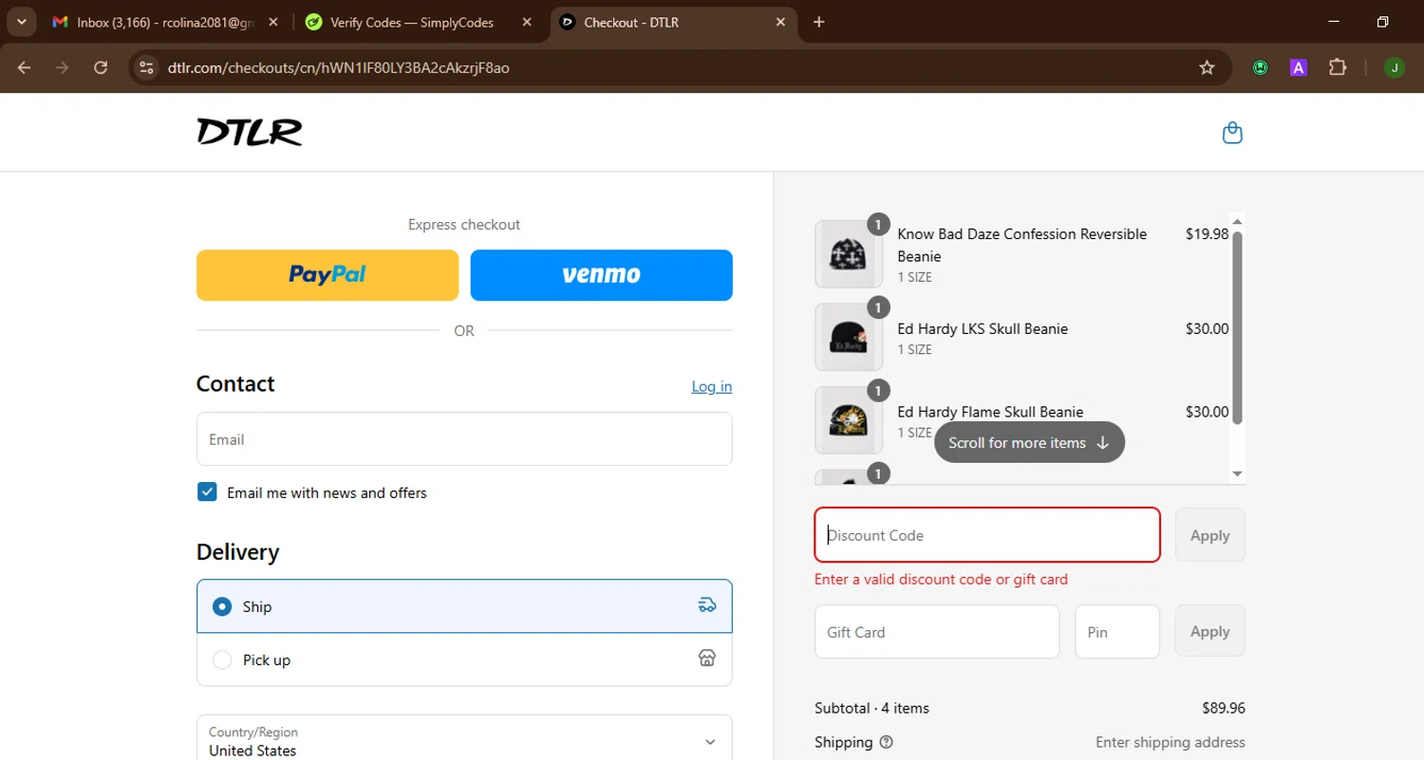The image size is (1424, 760).
Task: Click the store icon in Pick up option
Action: pyautogui.click(x=707, y=658)
